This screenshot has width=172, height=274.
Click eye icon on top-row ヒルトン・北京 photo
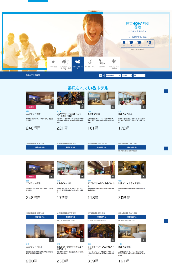pyautogui.click(x=144, y=107)
